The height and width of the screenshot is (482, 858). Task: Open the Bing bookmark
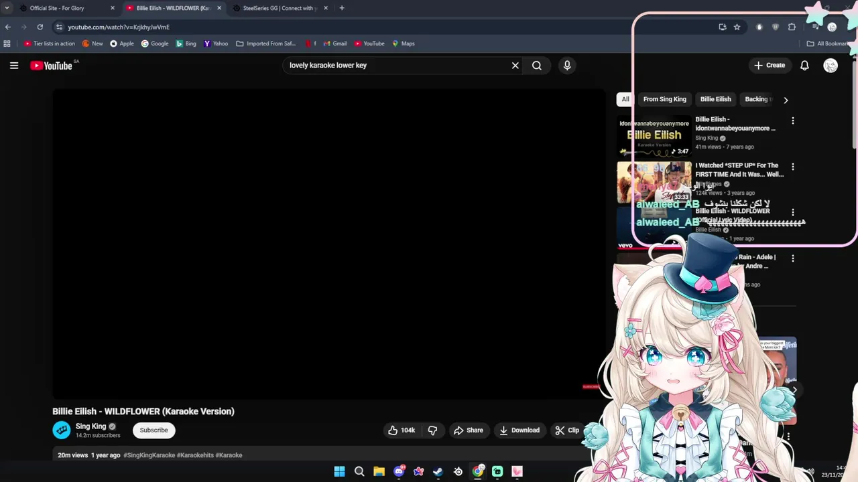click(x=186, y=44)
